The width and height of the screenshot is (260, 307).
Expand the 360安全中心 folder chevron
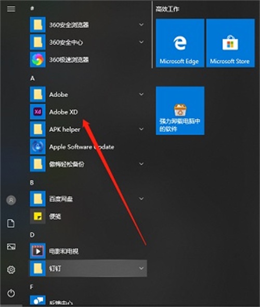[x=141, y=42]
